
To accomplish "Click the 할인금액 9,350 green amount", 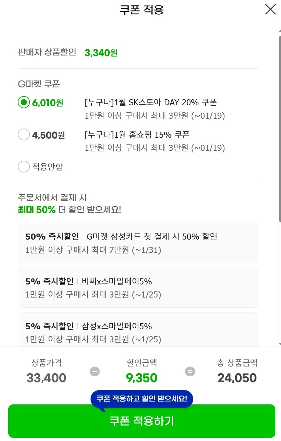I will pyautogui.click(x=141, y=378).
